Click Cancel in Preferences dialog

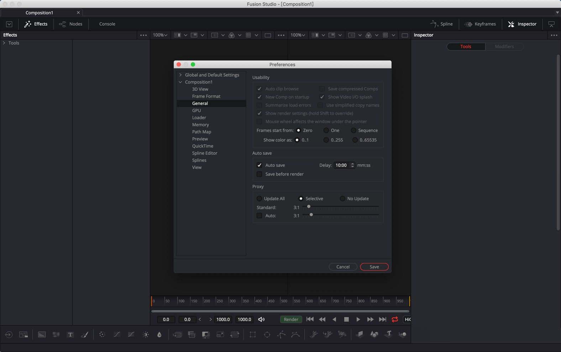[x=343, y=267]
